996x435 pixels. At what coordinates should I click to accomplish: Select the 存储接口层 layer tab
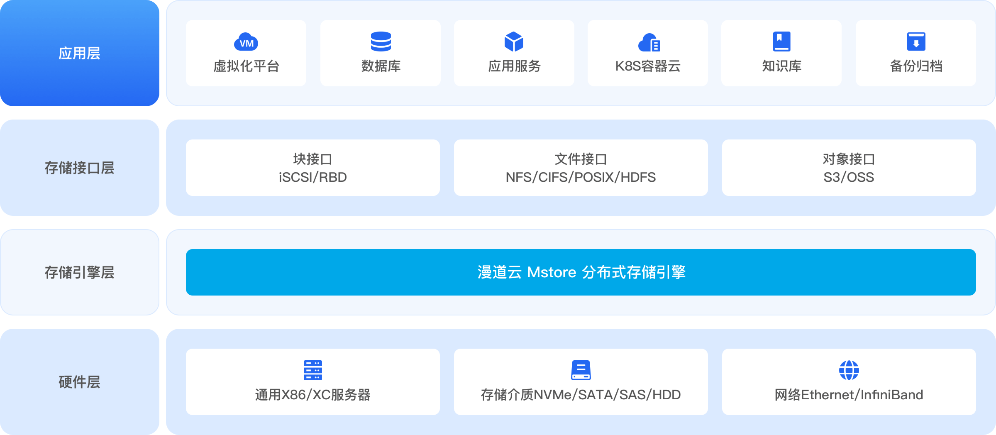point(80,168)
